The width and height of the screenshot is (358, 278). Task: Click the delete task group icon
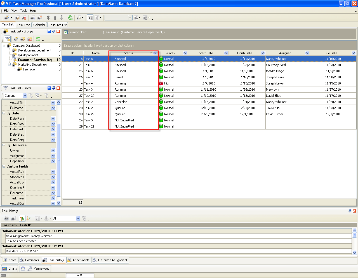[29, 39]
